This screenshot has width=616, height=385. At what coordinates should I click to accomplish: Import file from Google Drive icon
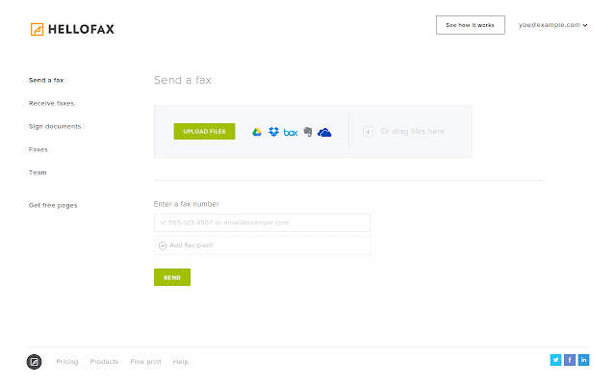click(x=257, y=132)
